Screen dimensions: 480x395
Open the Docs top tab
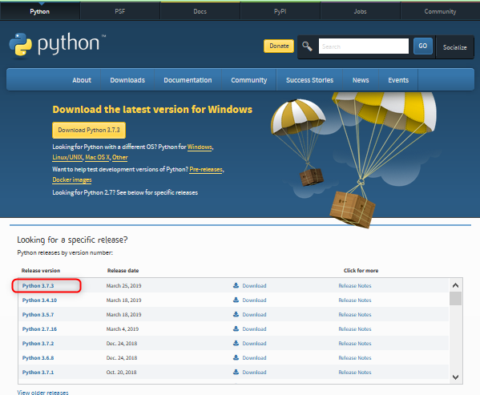click(x=200, y=11)
